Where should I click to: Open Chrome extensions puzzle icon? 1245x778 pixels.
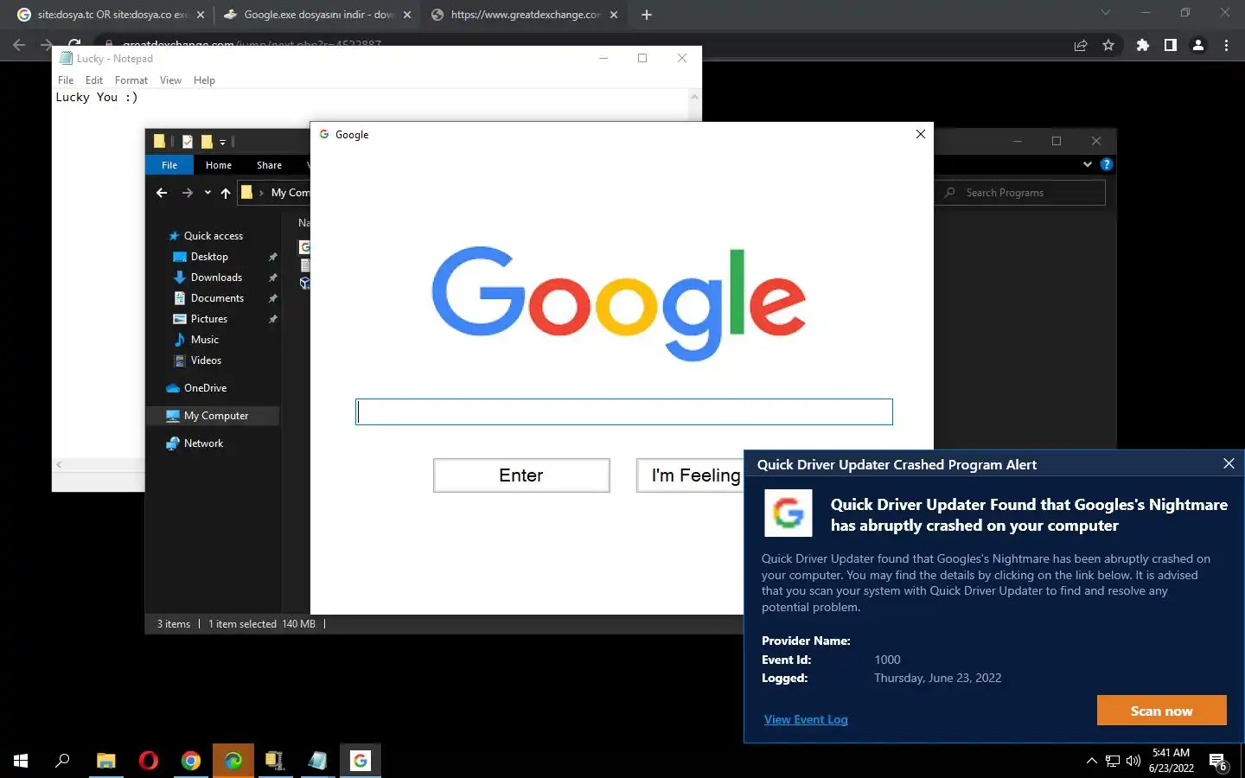pyautogui.click(x=1143, y=45)
